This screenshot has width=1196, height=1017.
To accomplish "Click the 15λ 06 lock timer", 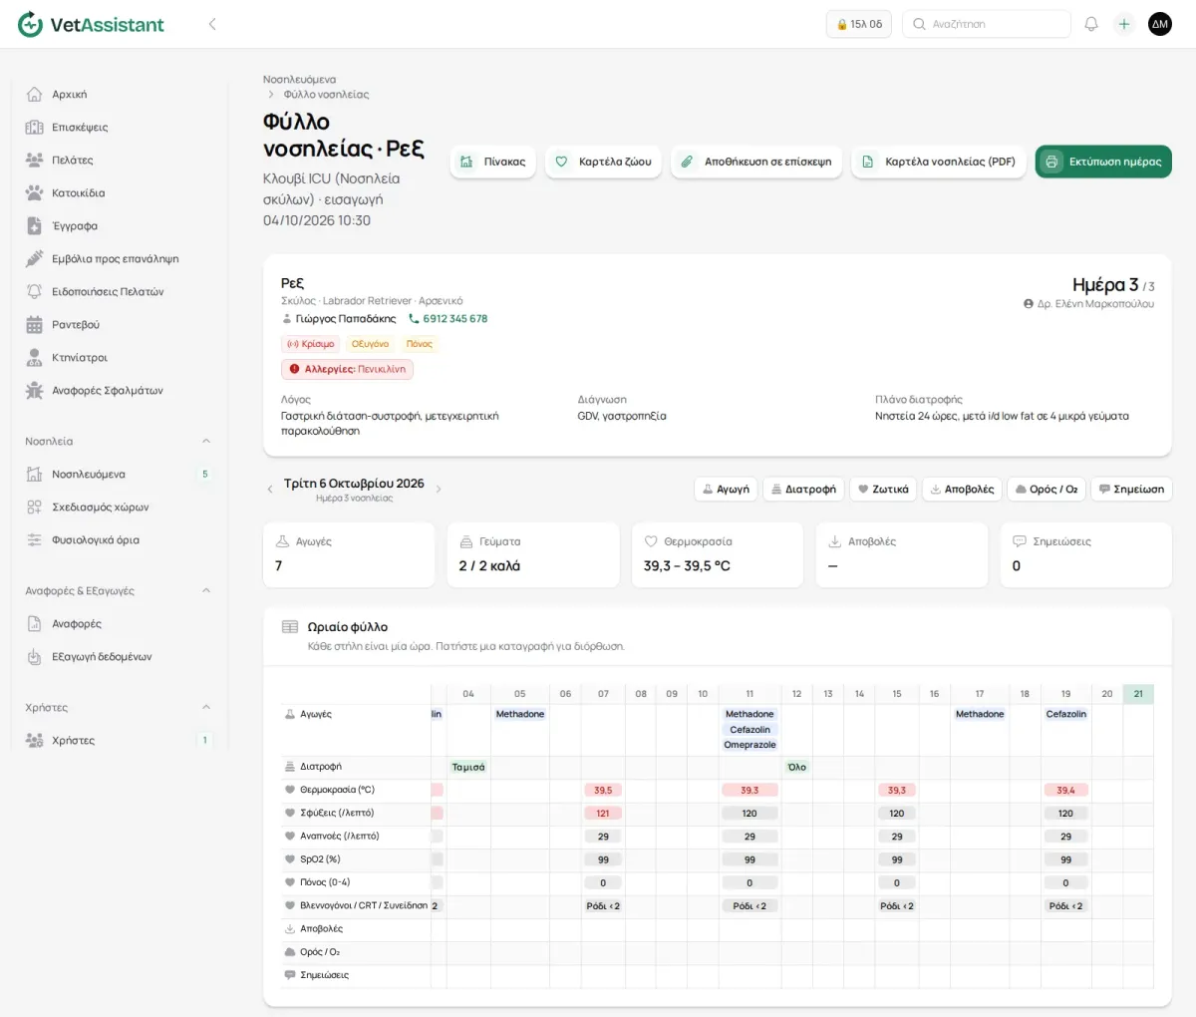I will pyautogui.click(x=859, y=24).
